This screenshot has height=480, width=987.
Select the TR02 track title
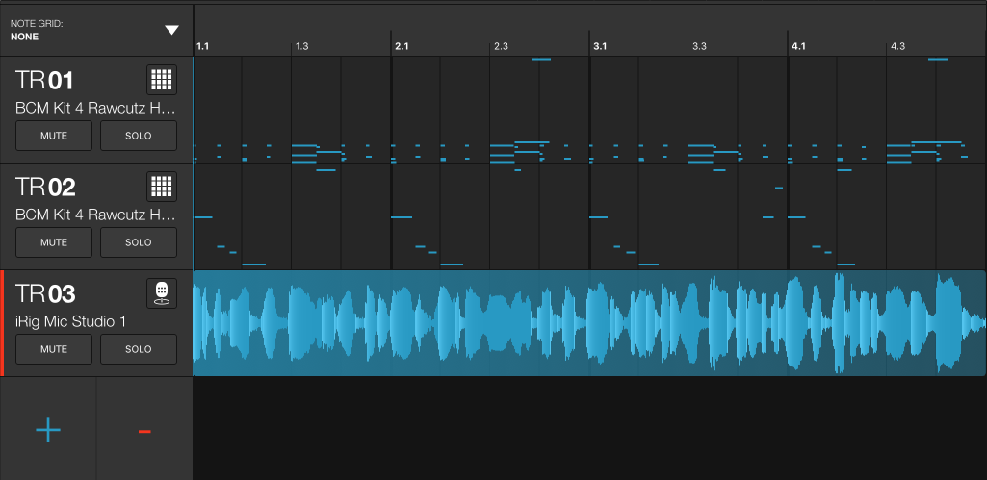(44, 188)
